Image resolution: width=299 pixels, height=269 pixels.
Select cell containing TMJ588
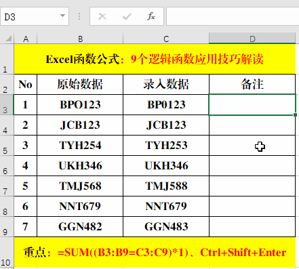click(x=166, y=186)
